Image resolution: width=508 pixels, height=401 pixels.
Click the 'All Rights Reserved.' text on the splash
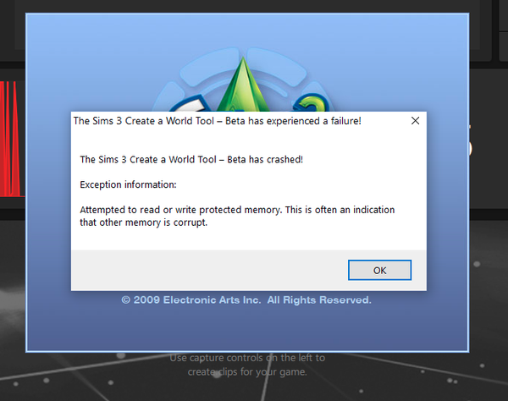(x=319, y=300)
